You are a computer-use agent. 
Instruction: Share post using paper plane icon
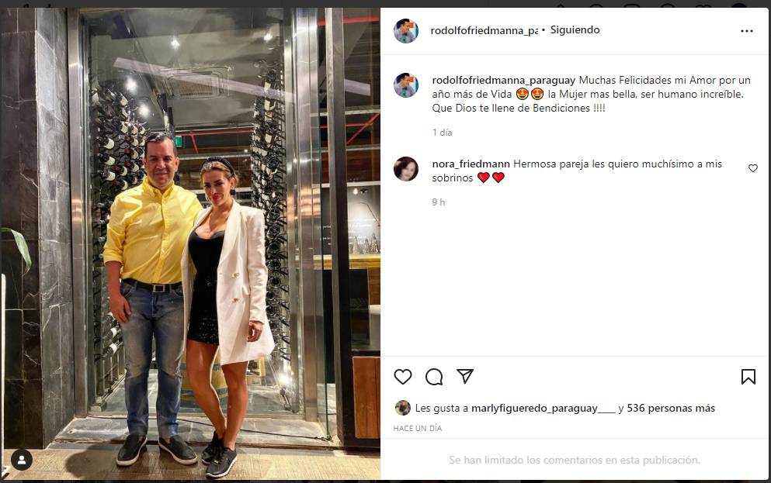[464, 376]
